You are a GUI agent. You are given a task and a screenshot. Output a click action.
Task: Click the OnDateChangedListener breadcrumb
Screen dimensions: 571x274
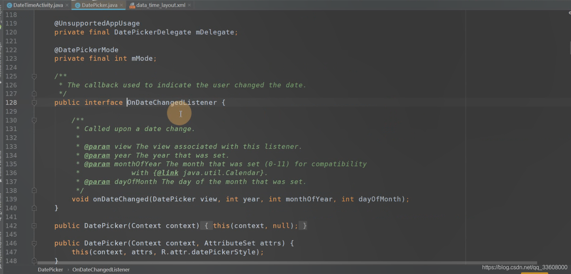point(101,270)
